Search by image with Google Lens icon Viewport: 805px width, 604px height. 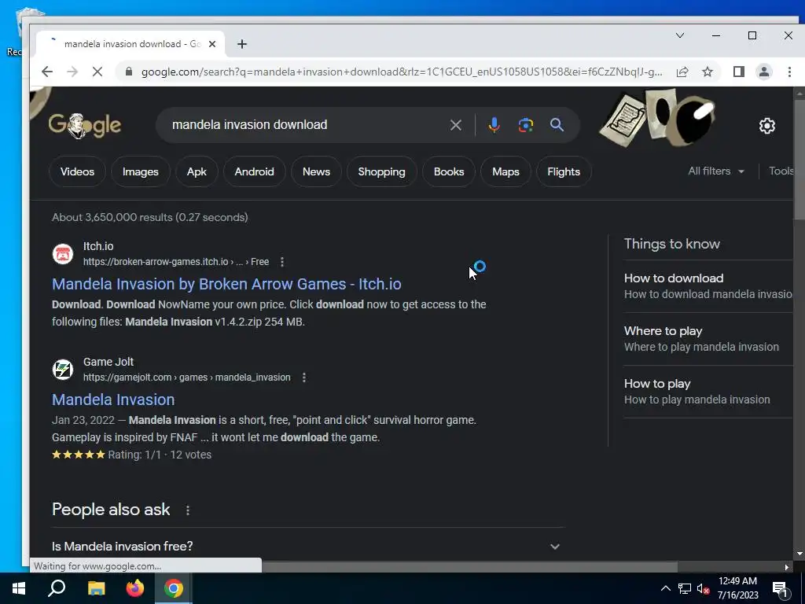pos(526,125)
